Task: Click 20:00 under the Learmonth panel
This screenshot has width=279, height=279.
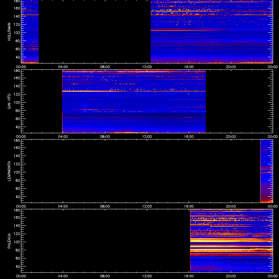Action: [231, 206]
